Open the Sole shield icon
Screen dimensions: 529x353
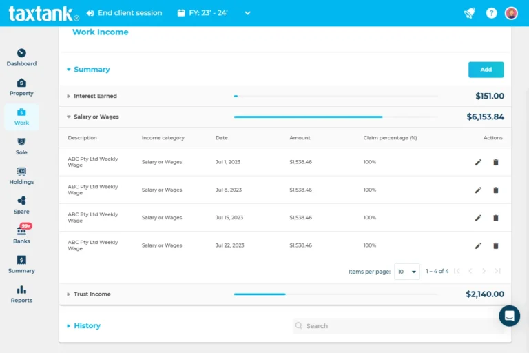click(21, 141)
